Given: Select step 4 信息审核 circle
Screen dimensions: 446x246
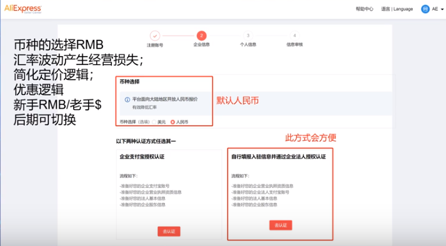Looking at the screenshot, I should [x=294, y=36].
